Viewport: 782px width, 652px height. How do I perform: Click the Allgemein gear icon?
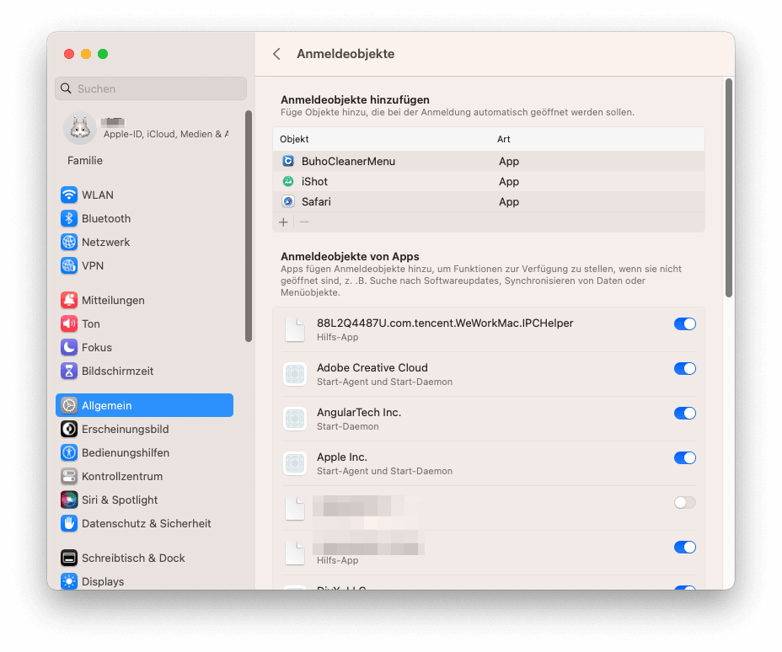point(69,405)
